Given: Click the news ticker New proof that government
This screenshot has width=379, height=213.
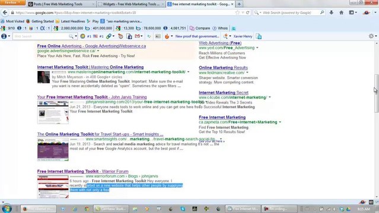Looking at the screenshot, I should pyautogui.click(x=198, y=36).
